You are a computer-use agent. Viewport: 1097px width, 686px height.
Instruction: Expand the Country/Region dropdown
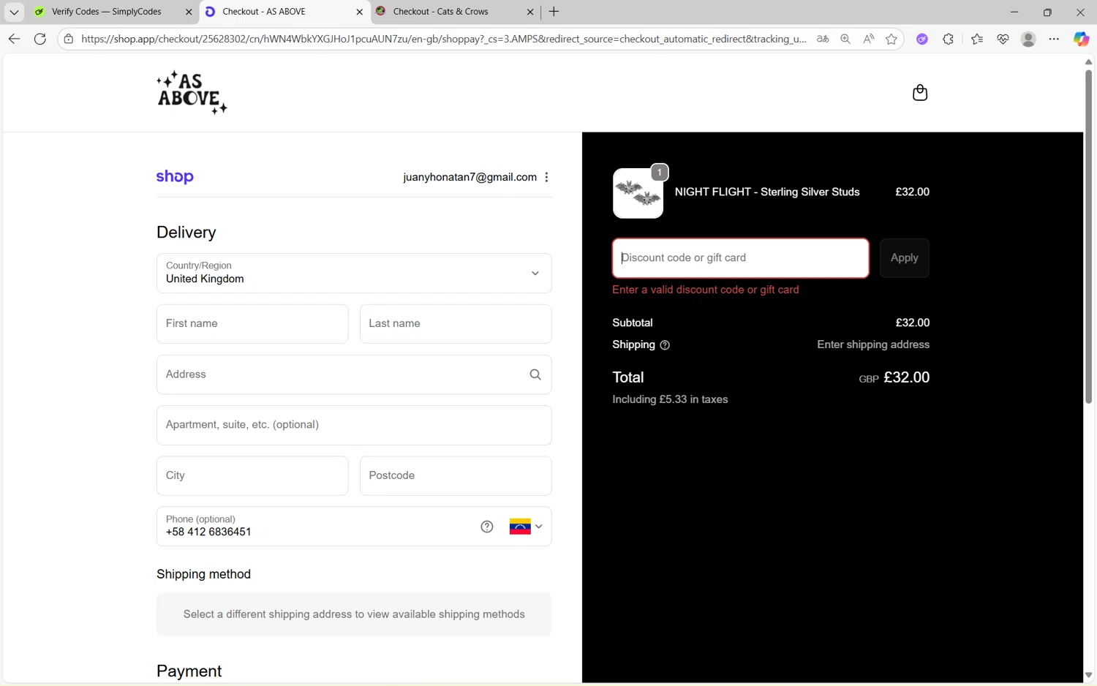coord(354,273)
